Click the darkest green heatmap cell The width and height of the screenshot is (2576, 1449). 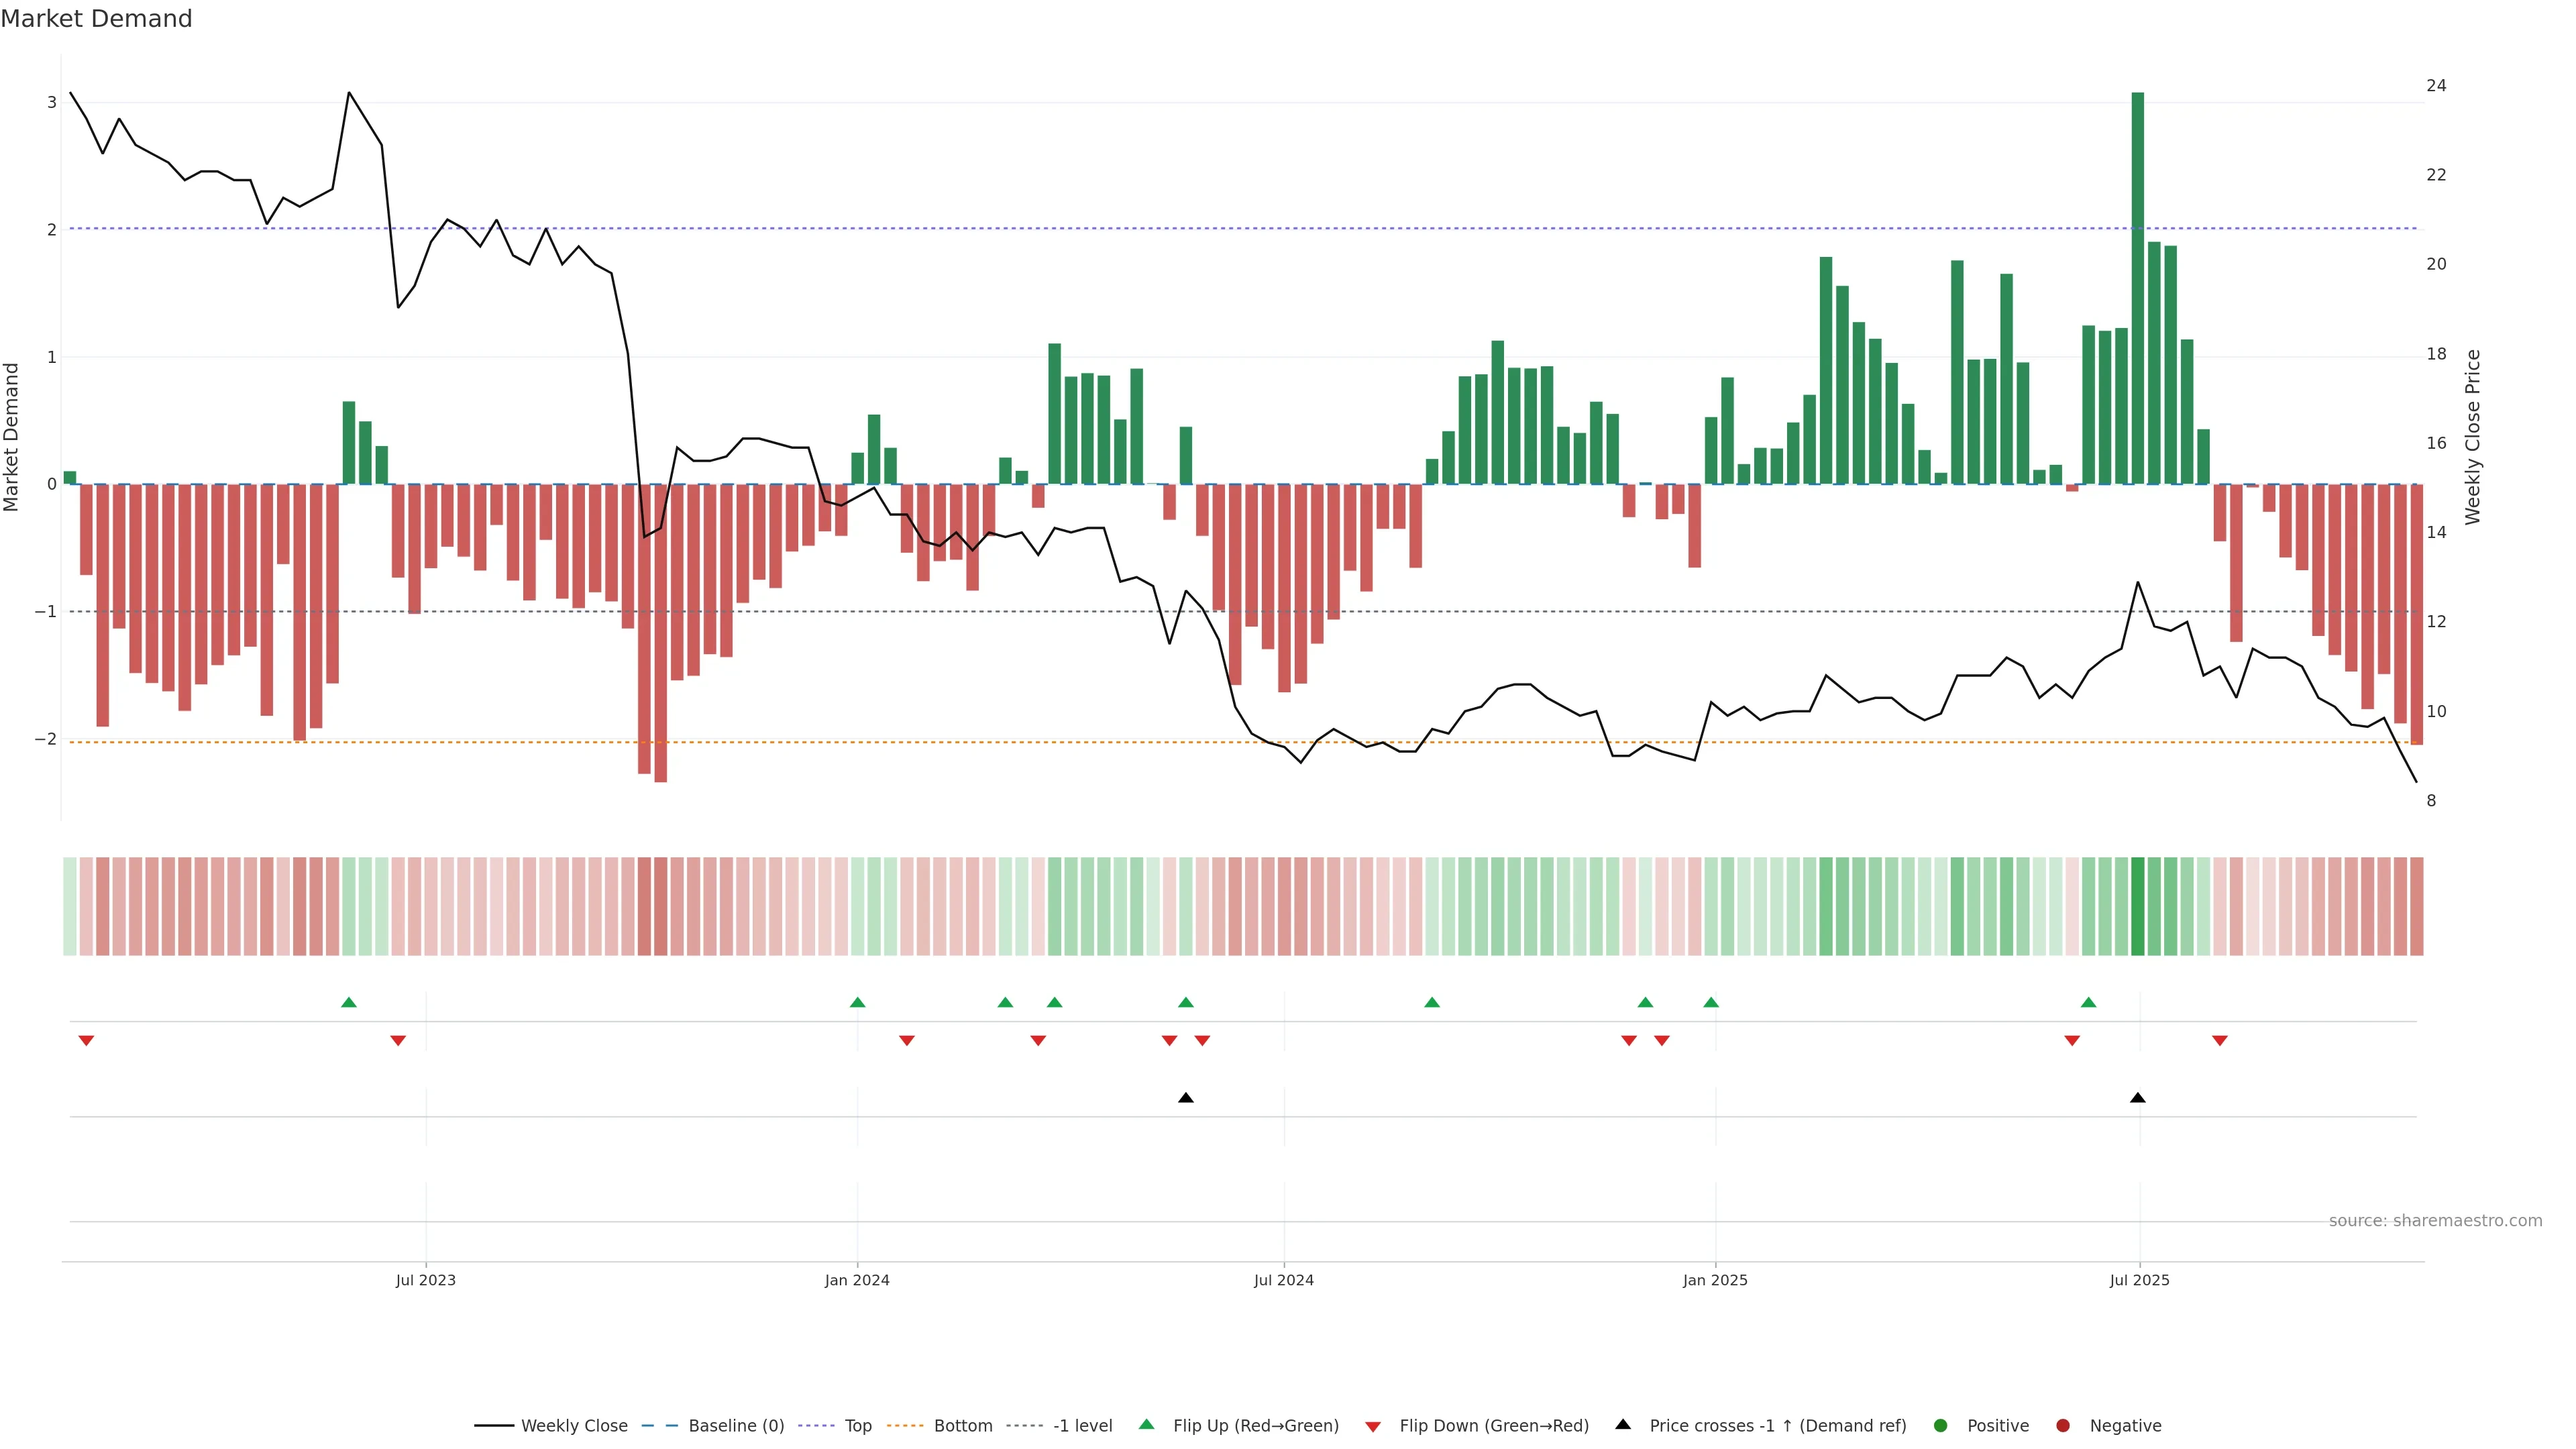(x=2138, y=906)
